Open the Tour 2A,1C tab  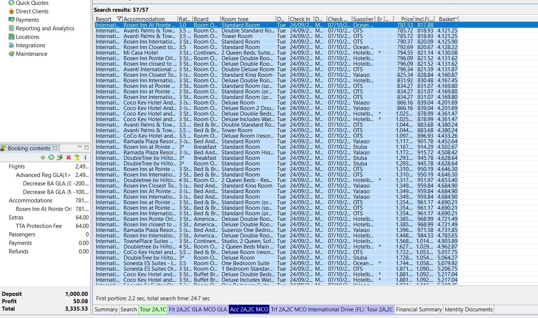coord(153,310)
